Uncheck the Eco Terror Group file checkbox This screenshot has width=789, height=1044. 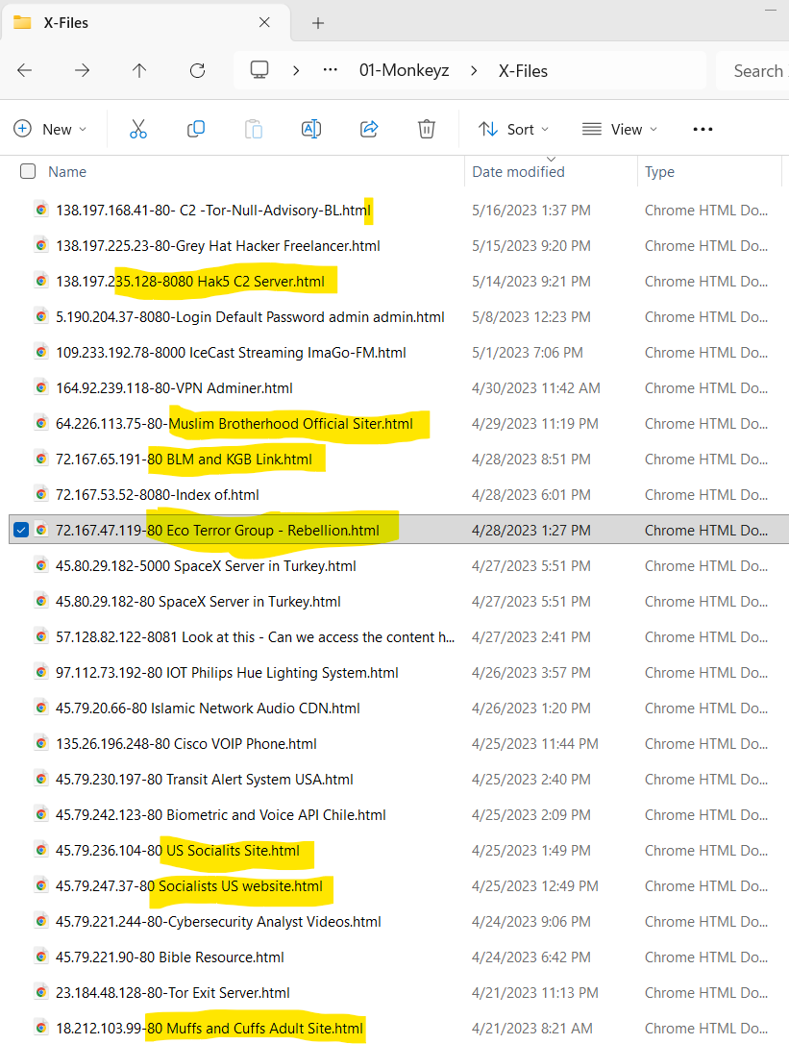click(x=21, y=530)
